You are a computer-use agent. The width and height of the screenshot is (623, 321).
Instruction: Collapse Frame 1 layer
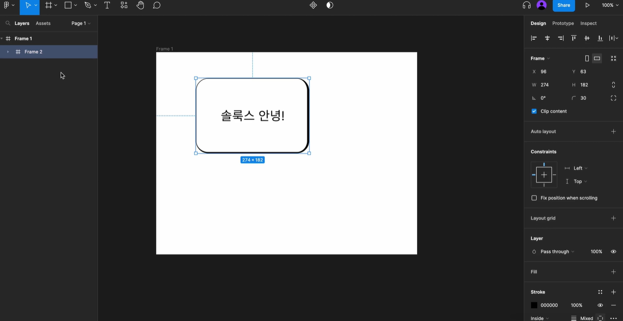pyautogui.click(x=2, y=38)
